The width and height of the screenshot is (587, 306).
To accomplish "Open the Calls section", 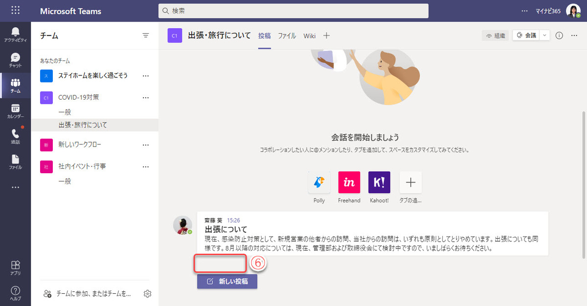I will [15, 136].
